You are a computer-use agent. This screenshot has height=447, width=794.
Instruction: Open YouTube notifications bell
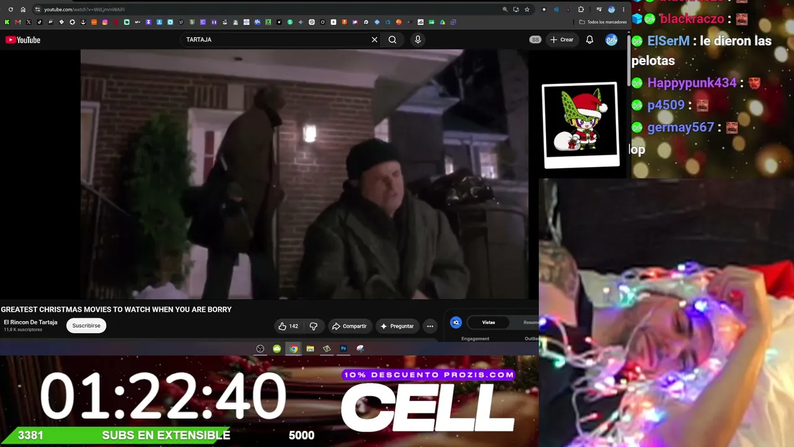click(590, 40)
